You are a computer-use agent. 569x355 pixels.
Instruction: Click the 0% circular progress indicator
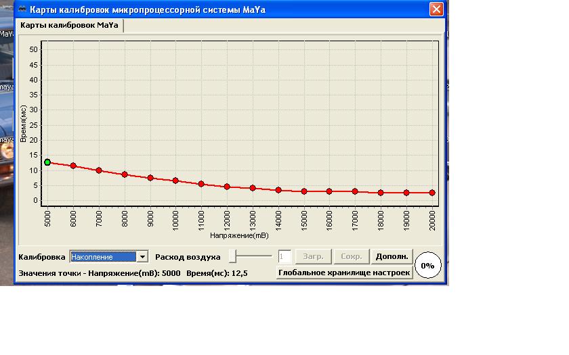click(427, 266)
